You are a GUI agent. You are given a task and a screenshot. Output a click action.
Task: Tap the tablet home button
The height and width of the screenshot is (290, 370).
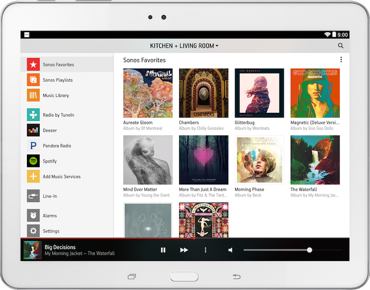184,277
